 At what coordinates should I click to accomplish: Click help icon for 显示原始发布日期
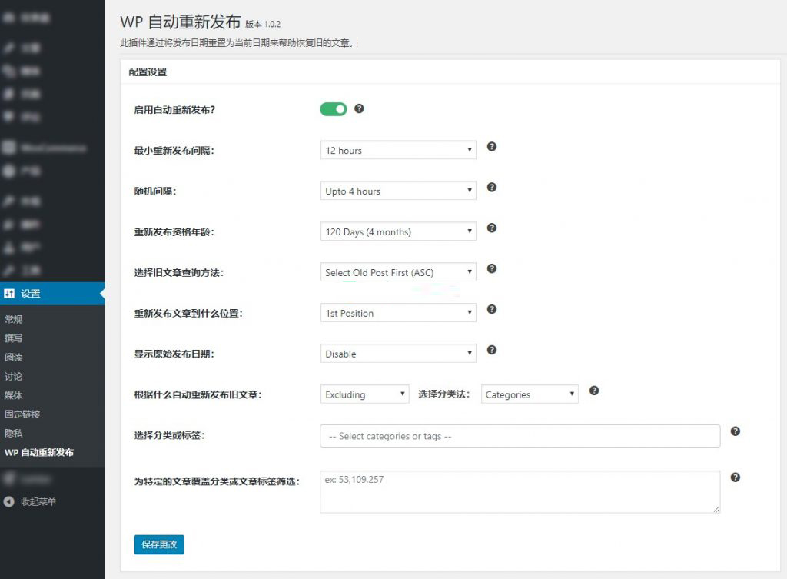(492, 350)
